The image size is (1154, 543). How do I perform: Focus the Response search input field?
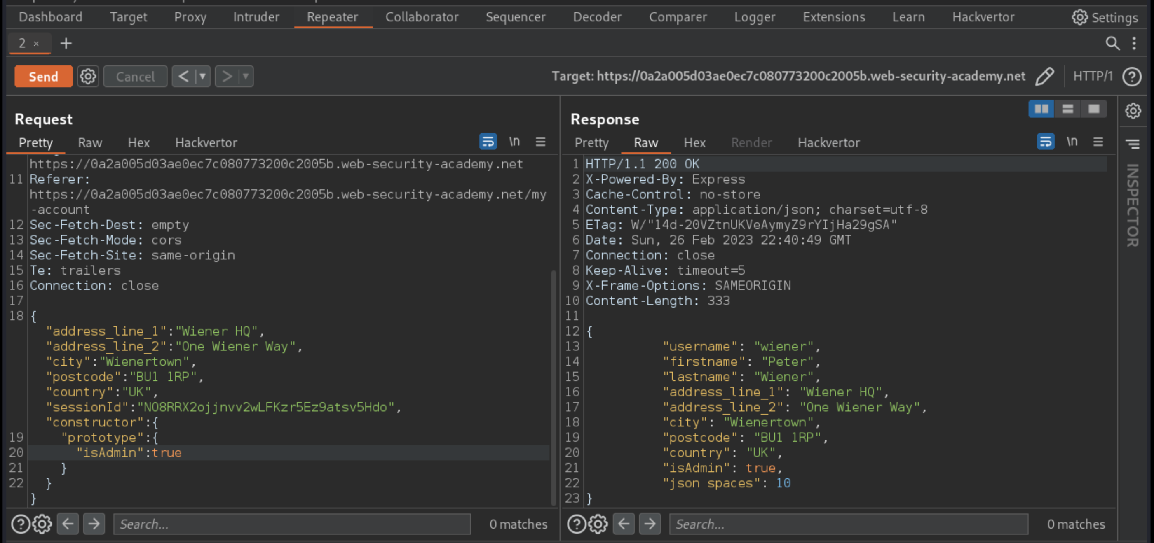click(x=849, y=524)
